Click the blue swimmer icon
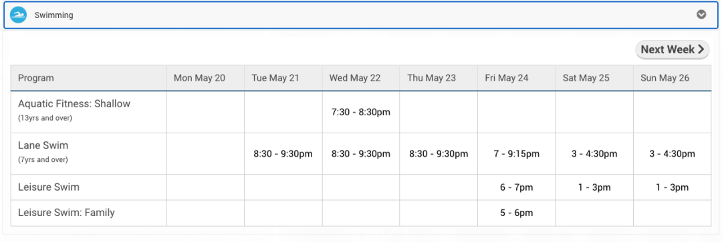Viewport: 722px width, 242px height. coord(19,15)
